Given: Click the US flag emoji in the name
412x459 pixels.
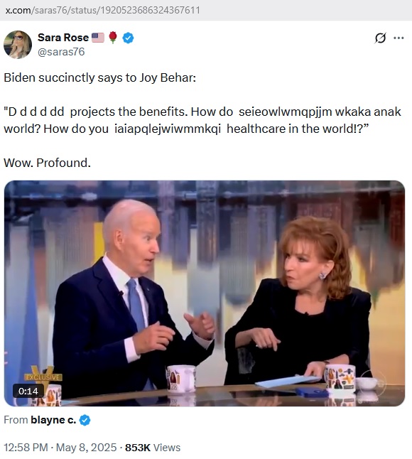Looking at the screenshot, I should click(98, 38).
